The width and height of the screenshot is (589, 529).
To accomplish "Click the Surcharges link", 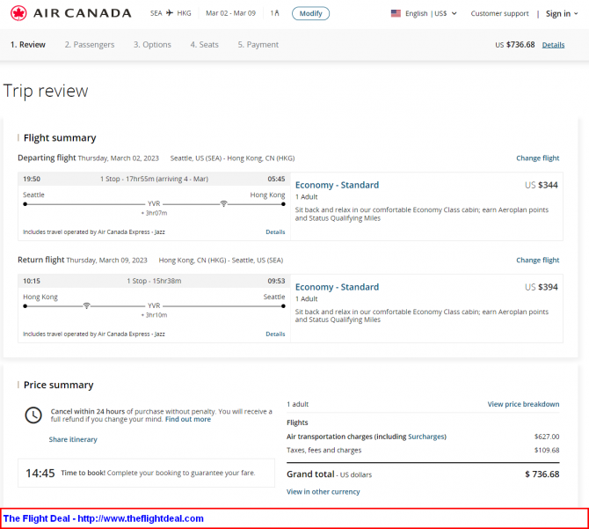I will point(426,437).
